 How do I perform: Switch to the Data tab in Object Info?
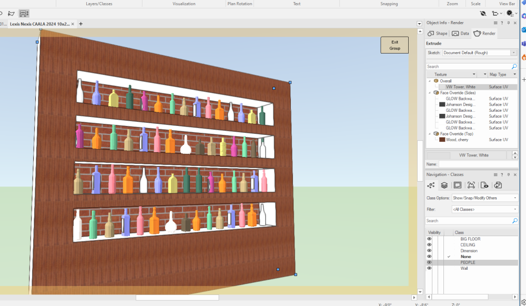[x=460, y=33]
